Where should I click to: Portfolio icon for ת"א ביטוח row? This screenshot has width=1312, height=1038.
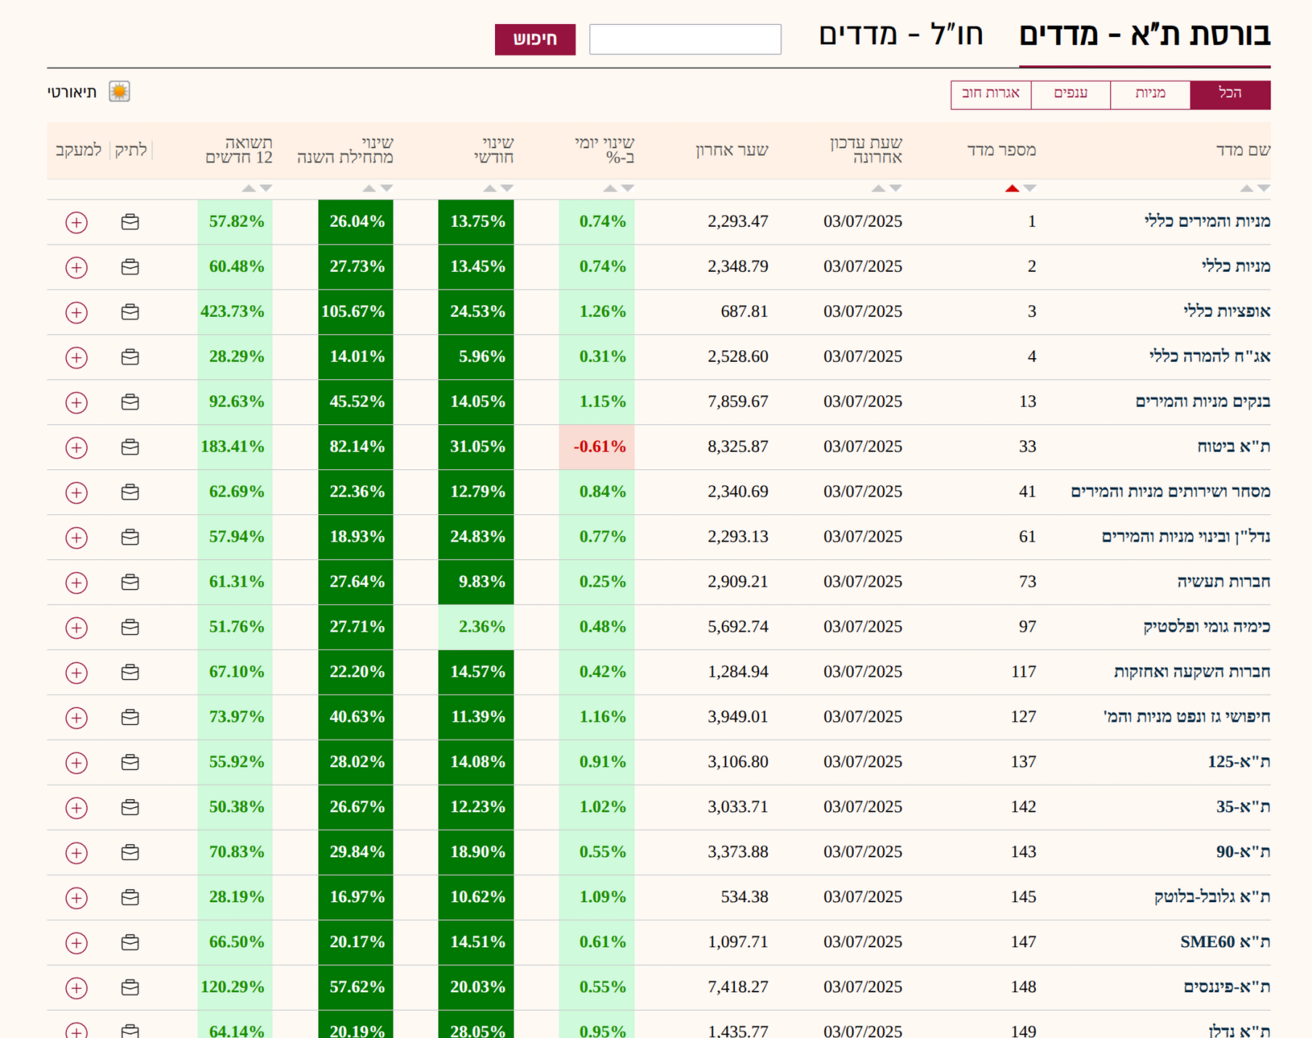tap(130, 447)
